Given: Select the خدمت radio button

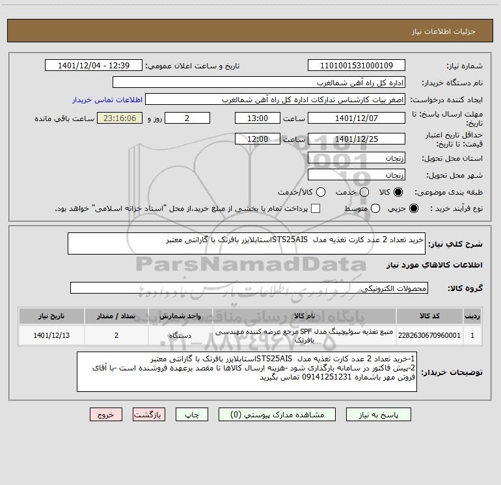Looking at the screenshot, I should [x=364, y=192].
